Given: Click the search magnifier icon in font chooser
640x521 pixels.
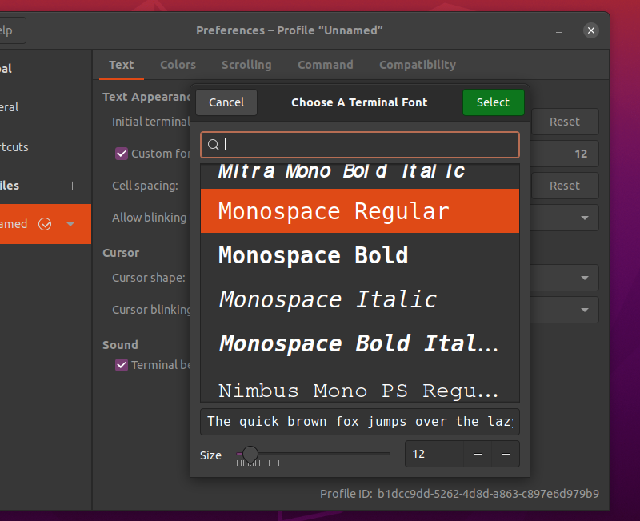Looking at the screenshot, I should click(213, 145).
